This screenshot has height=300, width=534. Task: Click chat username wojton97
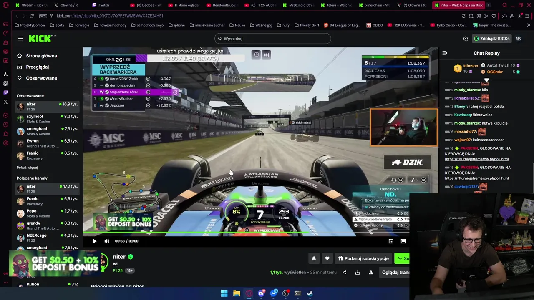click(462, 140)
